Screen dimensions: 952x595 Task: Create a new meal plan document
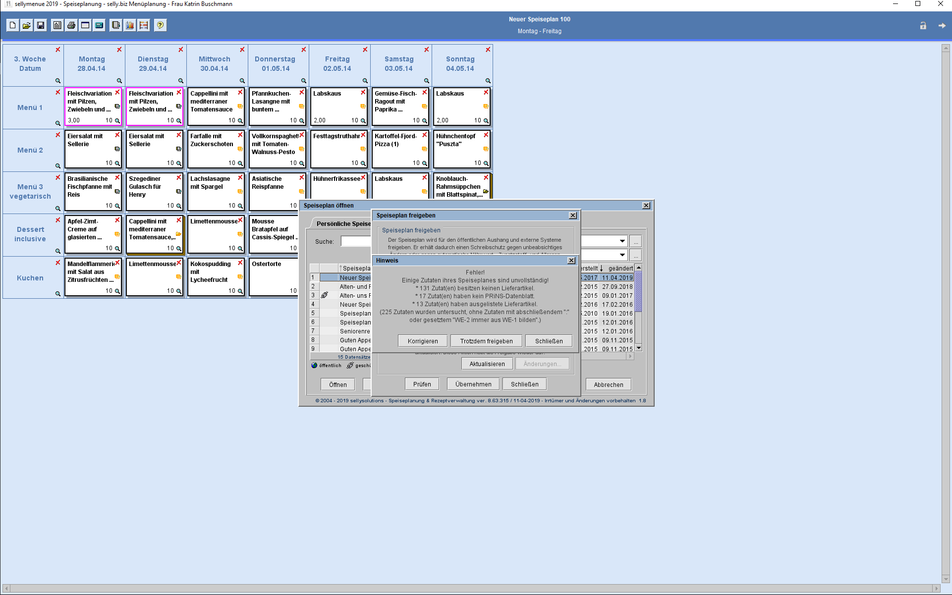tap(13, 25)
